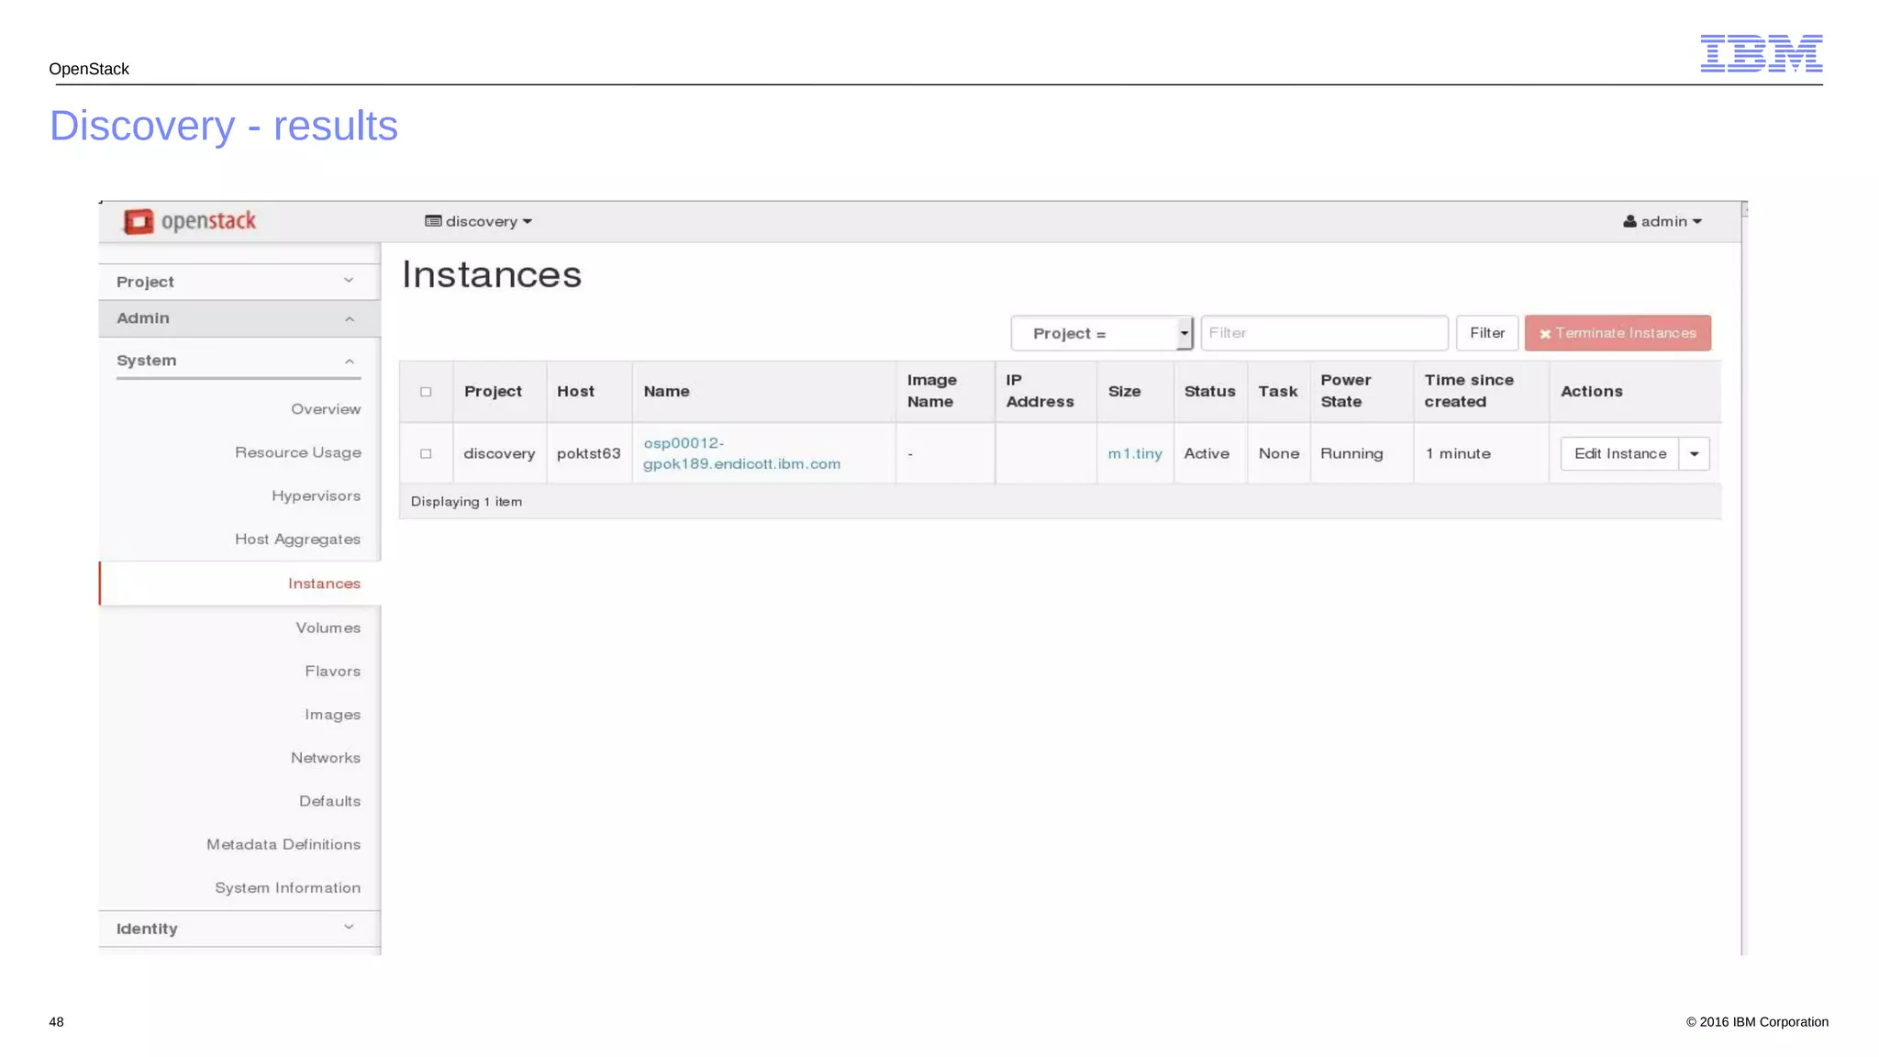Go to Networks page
The height and width of the screenshot is (1057, 1879).
tap(326, 758)
